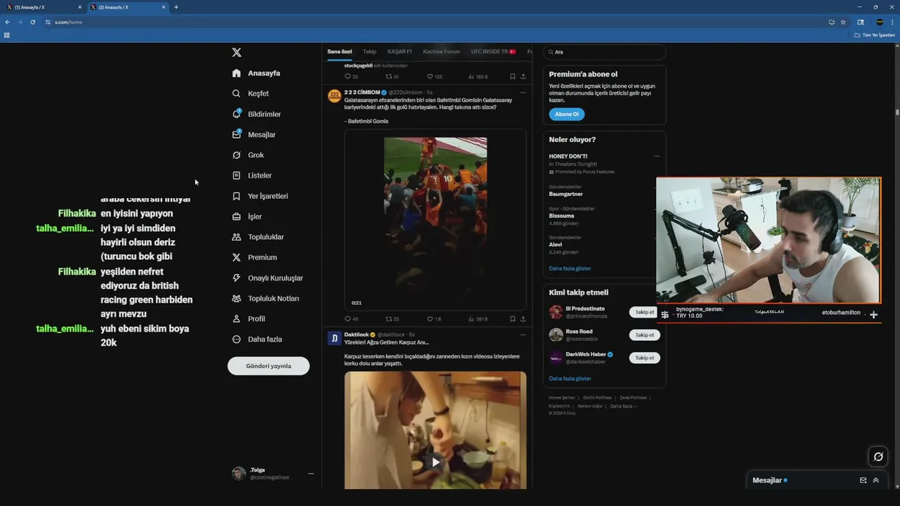Screen dimensions: 900x506
Task: Click Daha fazla göster under trends
Action: [x=570, y=268]
